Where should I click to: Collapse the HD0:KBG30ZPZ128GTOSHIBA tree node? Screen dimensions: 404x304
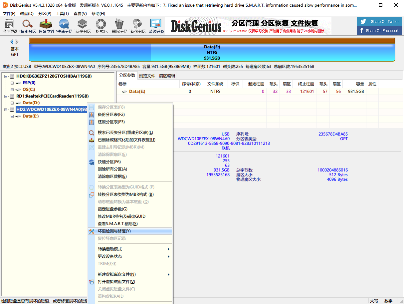point(6,76)
